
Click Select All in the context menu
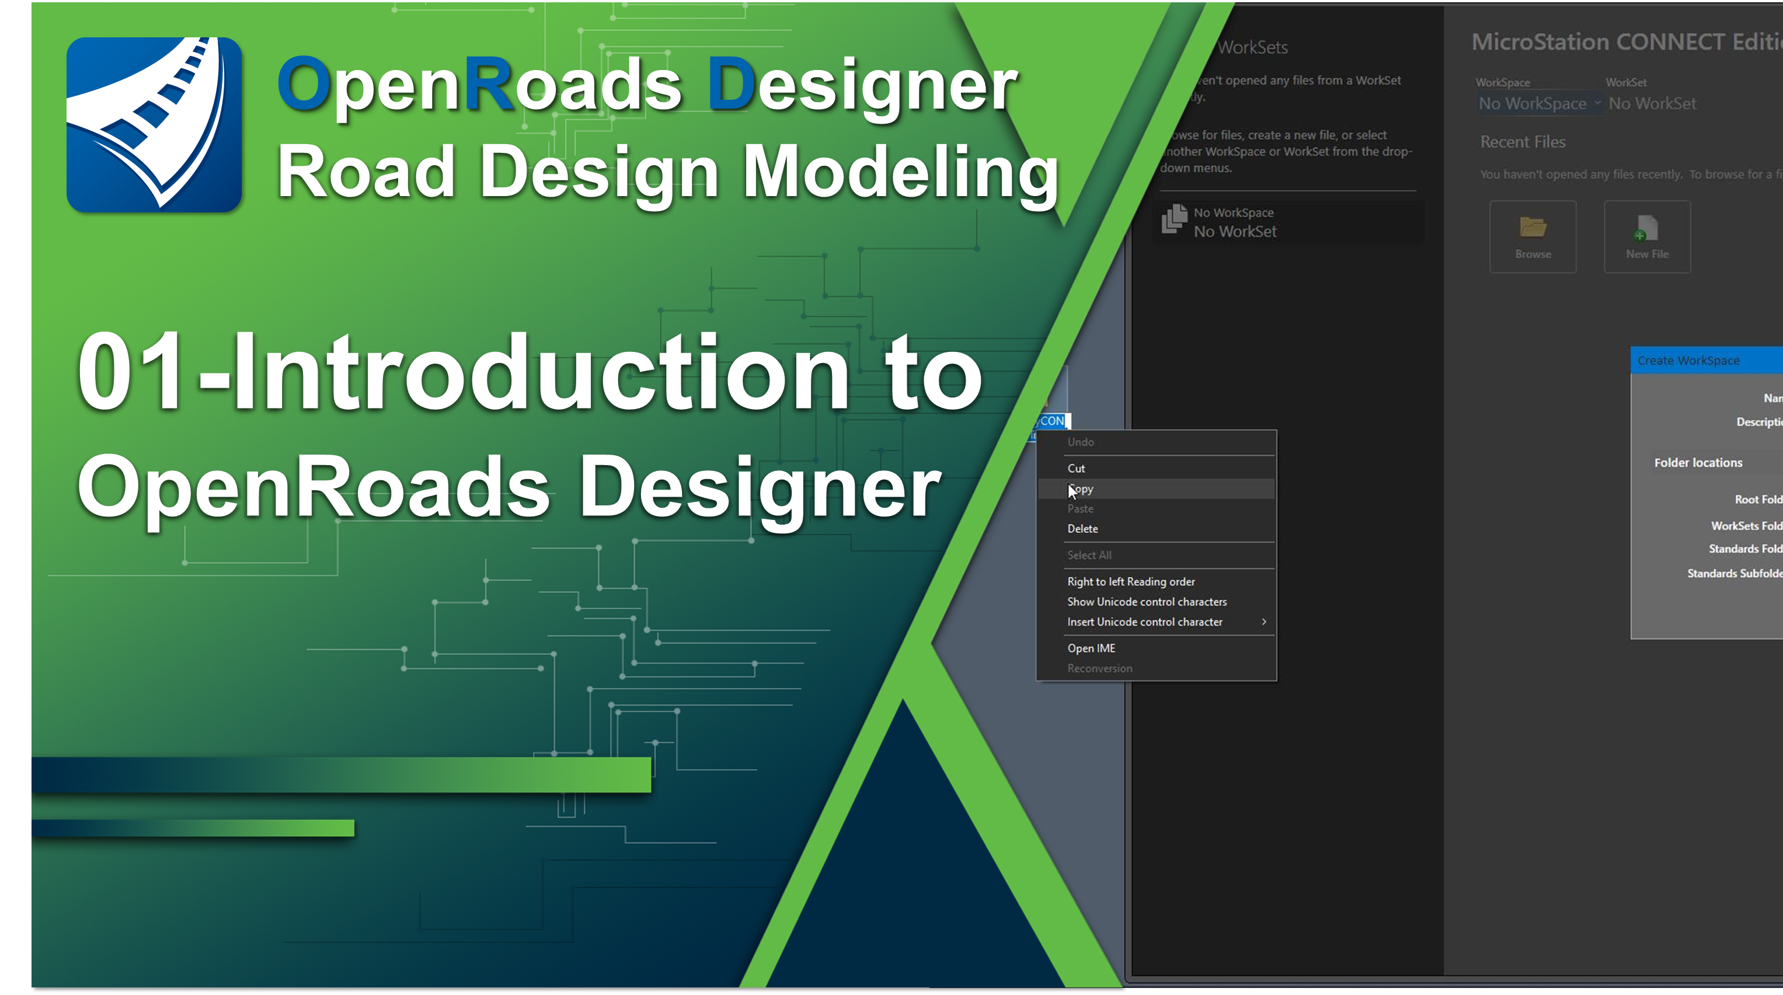click(x=1089, y=555)
